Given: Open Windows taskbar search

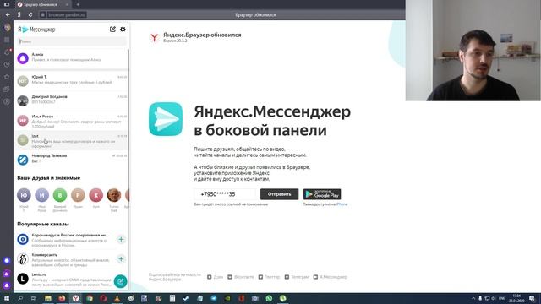Looking at the screenshot, I should (x=20, y=298).
